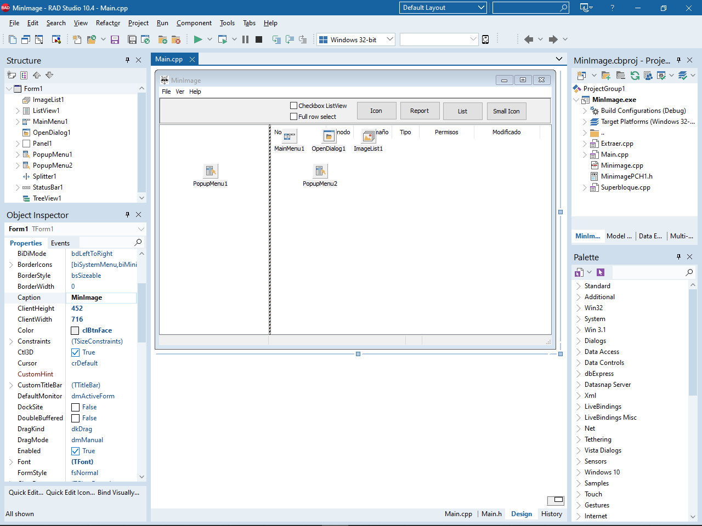Click the Save file toolbar icon
The height and width of the screenshot is (526, 702).
pos(115,39)
